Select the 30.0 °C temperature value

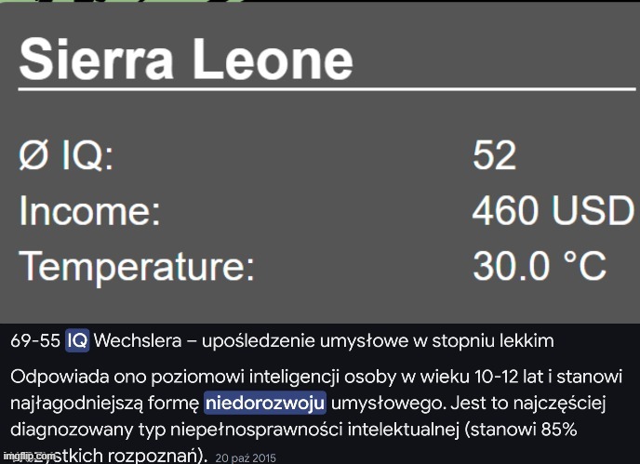tap(540, 268)
